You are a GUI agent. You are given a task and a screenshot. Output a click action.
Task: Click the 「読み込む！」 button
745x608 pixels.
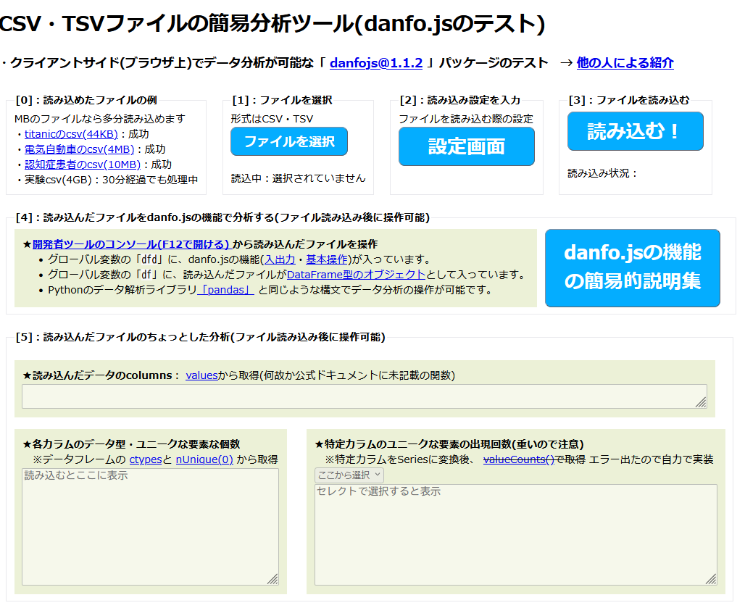635,131
